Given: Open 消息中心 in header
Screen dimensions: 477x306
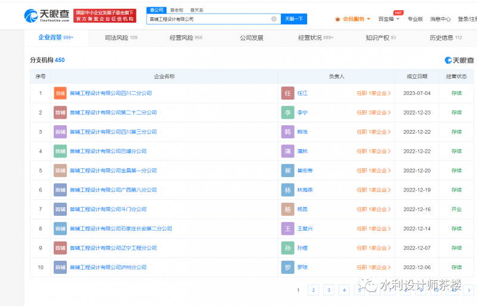Looking at the screenshot, I should 440,19.
